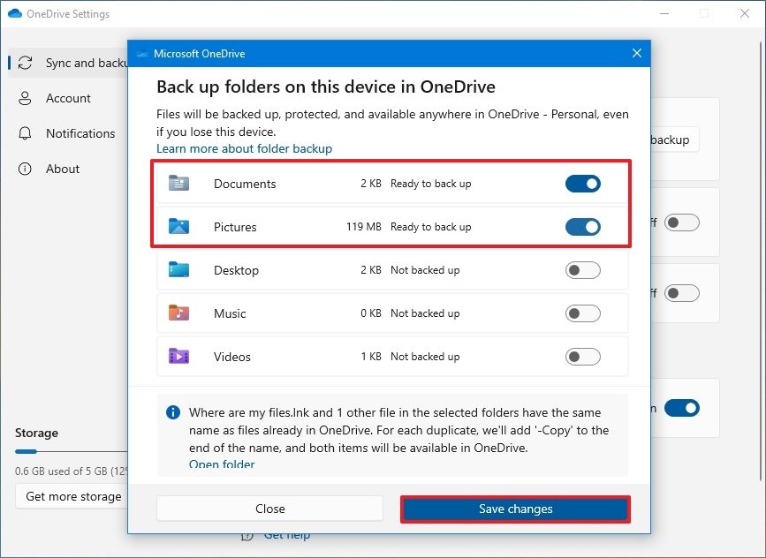Click the info icon in the duplicate files notice
The height and width of the screenshot is (558, 766).
tap(173, 412)
